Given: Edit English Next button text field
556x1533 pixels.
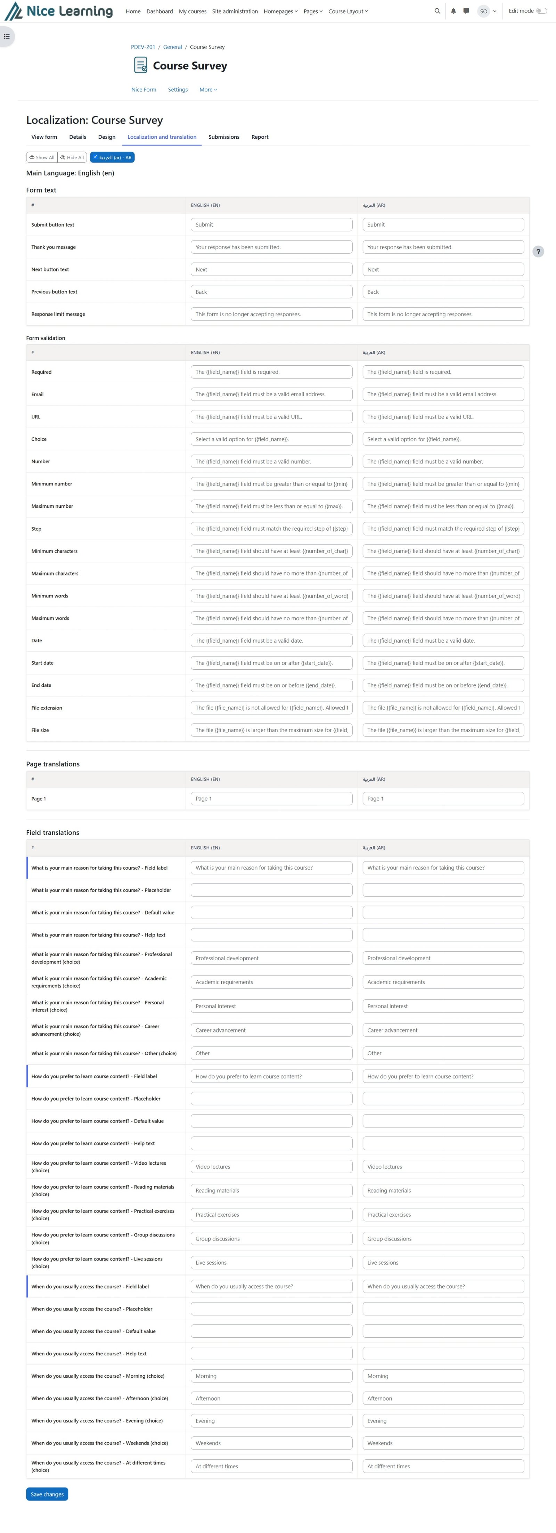Looking at the screenshot, I should click(271, 270).
